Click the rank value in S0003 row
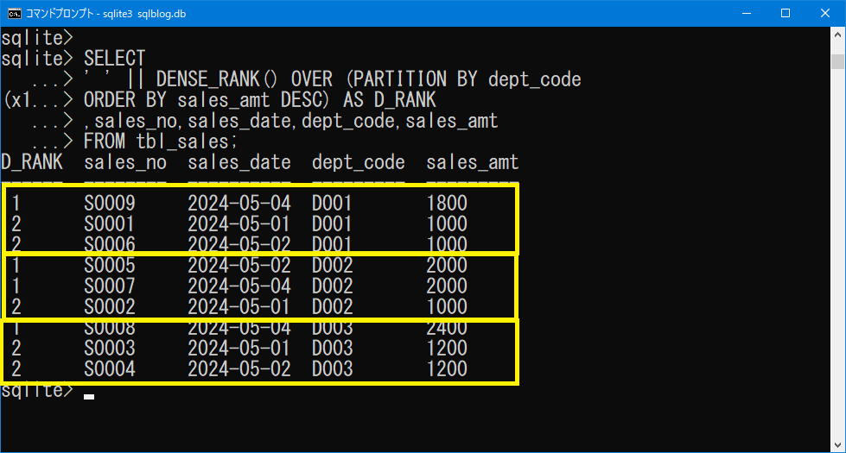The image size is (846, 453). [x=16, y=348]
